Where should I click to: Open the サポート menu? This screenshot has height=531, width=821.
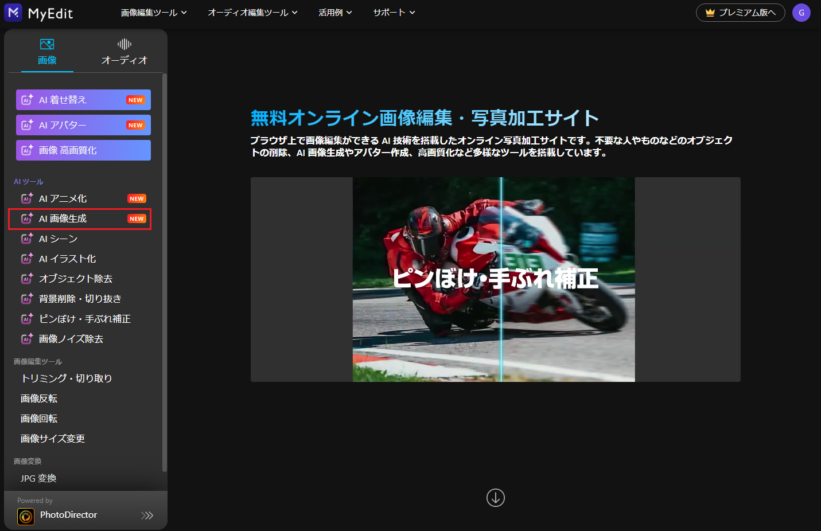click(394, 13)
